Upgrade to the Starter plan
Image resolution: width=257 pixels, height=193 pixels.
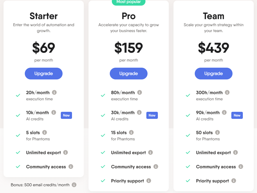(x=44, y=74)
